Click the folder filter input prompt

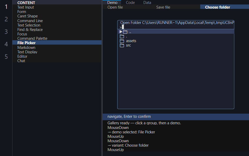[x=176, y=27]
